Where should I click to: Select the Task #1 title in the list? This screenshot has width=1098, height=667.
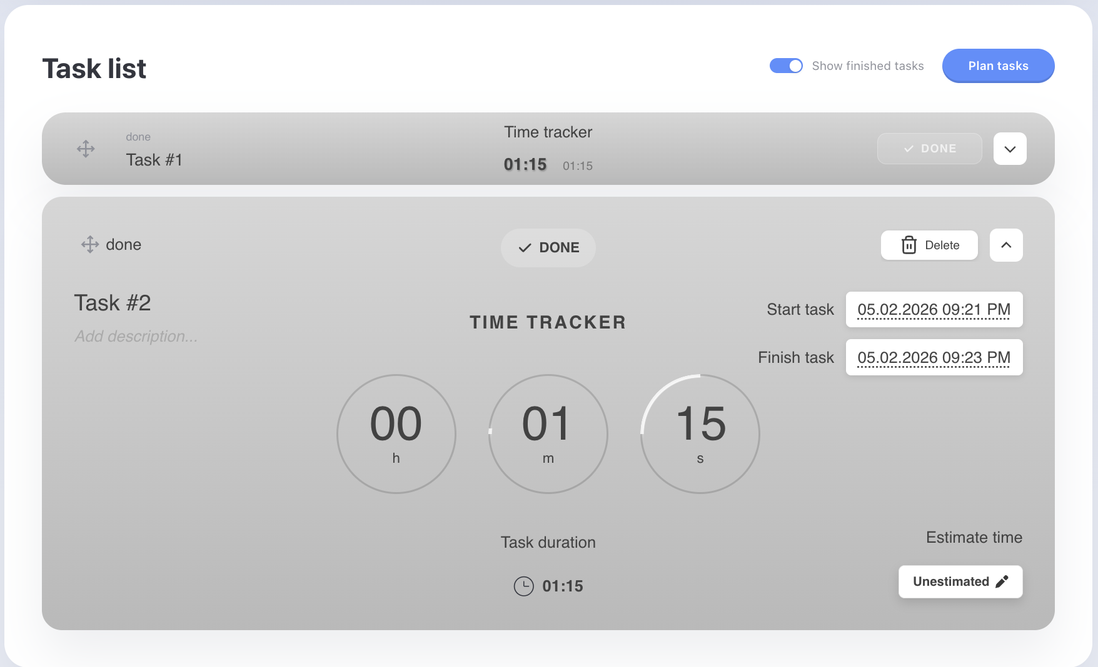tap(154, 160)
